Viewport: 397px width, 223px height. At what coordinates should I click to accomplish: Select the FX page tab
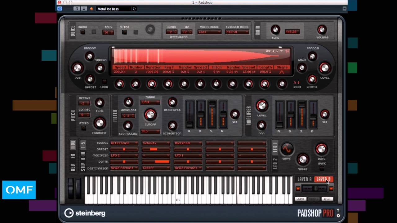coord(73,156)
